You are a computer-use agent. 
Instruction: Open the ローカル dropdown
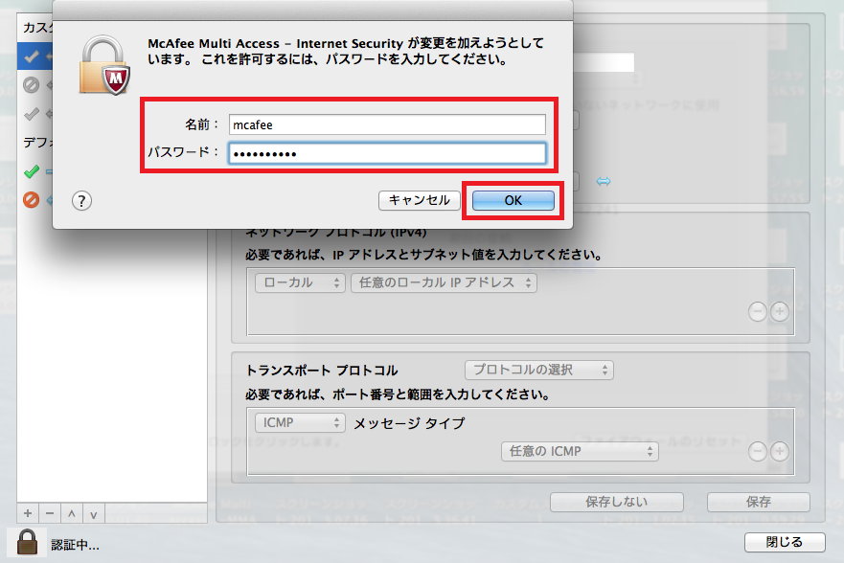(x=300, y=282)
